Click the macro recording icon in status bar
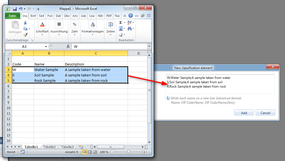 pyautogui.click(x=22, y=152)
